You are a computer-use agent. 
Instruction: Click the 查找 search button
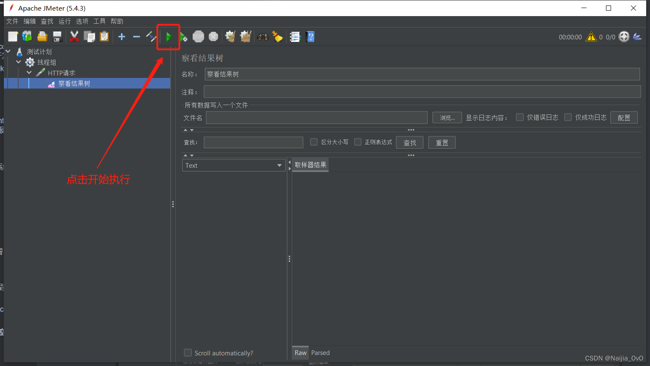[409, 143]
